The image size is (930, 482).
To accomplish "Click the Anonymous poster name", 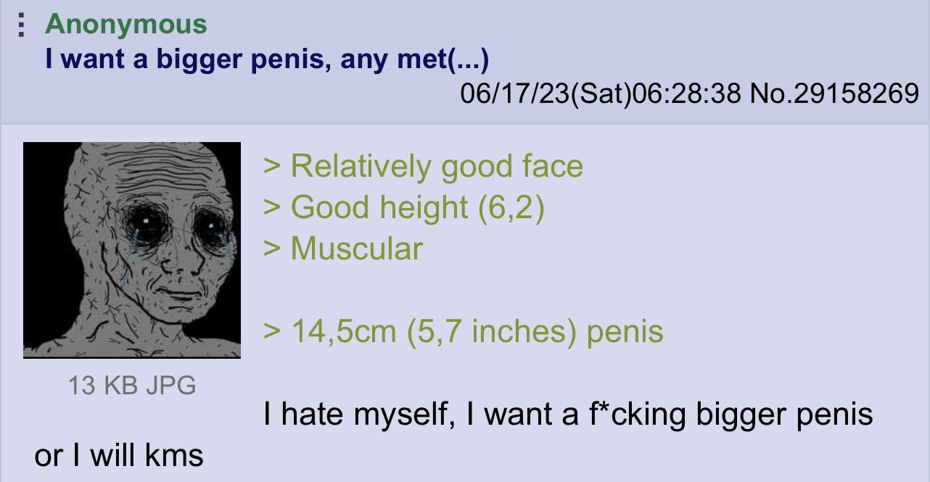I will [126, 24].
